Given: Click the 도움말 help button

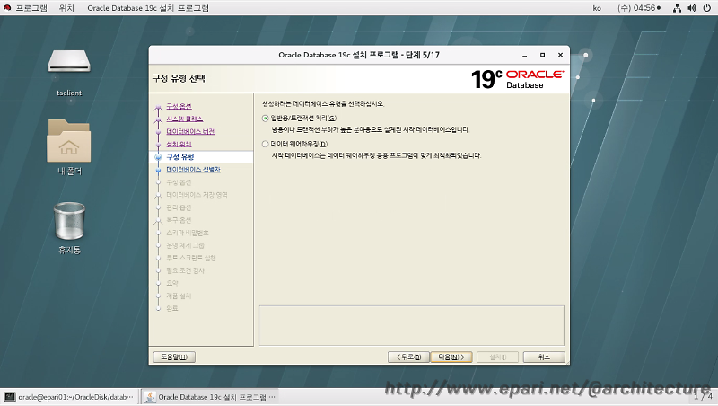Looking at the screenshot, I should pos(174,357).
